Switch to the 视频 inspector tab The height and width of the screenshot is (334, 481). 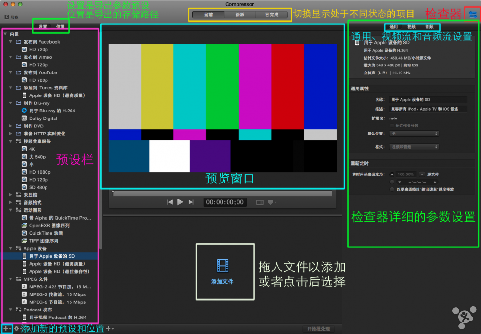point(411,27)
